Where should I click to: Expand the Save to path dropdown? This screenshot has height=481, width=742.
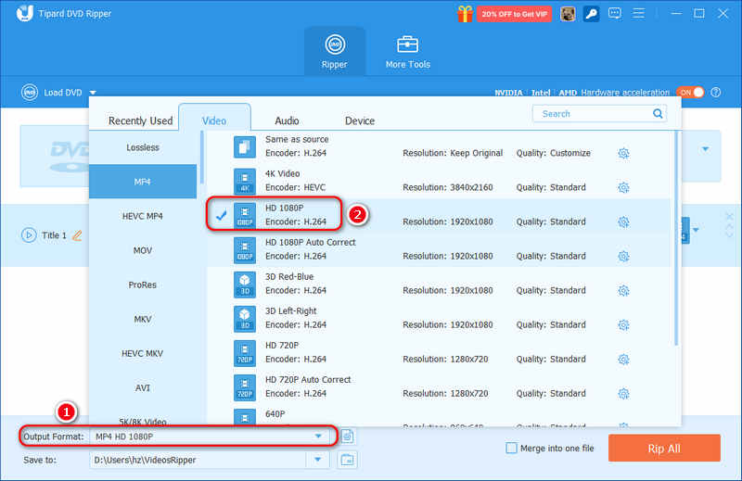point(318,460)
